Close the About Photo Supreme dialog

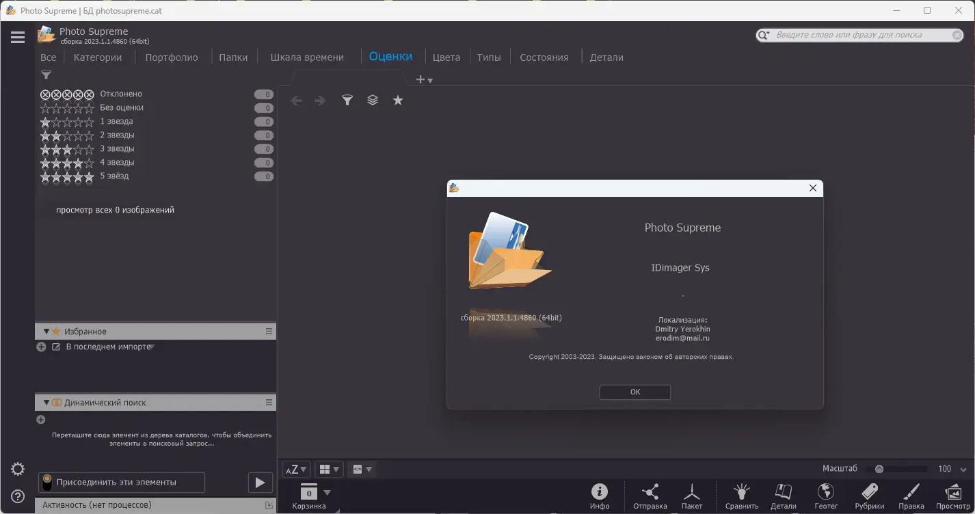(x=813, y=188)
